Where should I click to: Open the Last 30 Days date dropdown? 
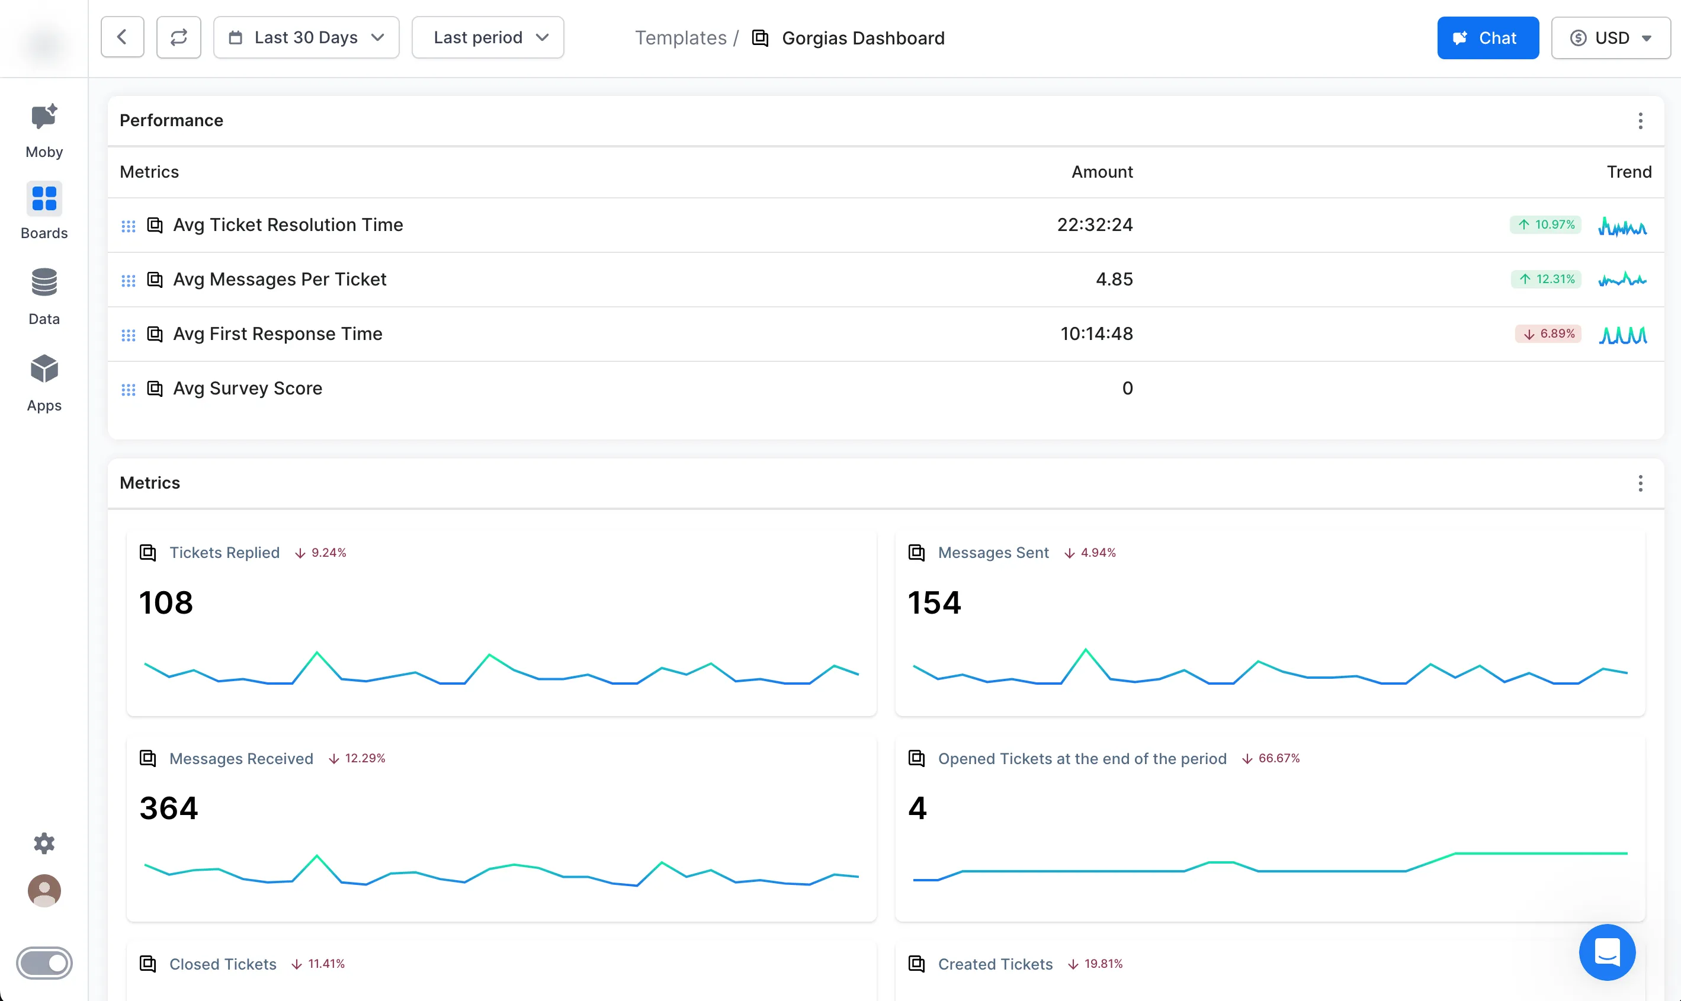306,38
